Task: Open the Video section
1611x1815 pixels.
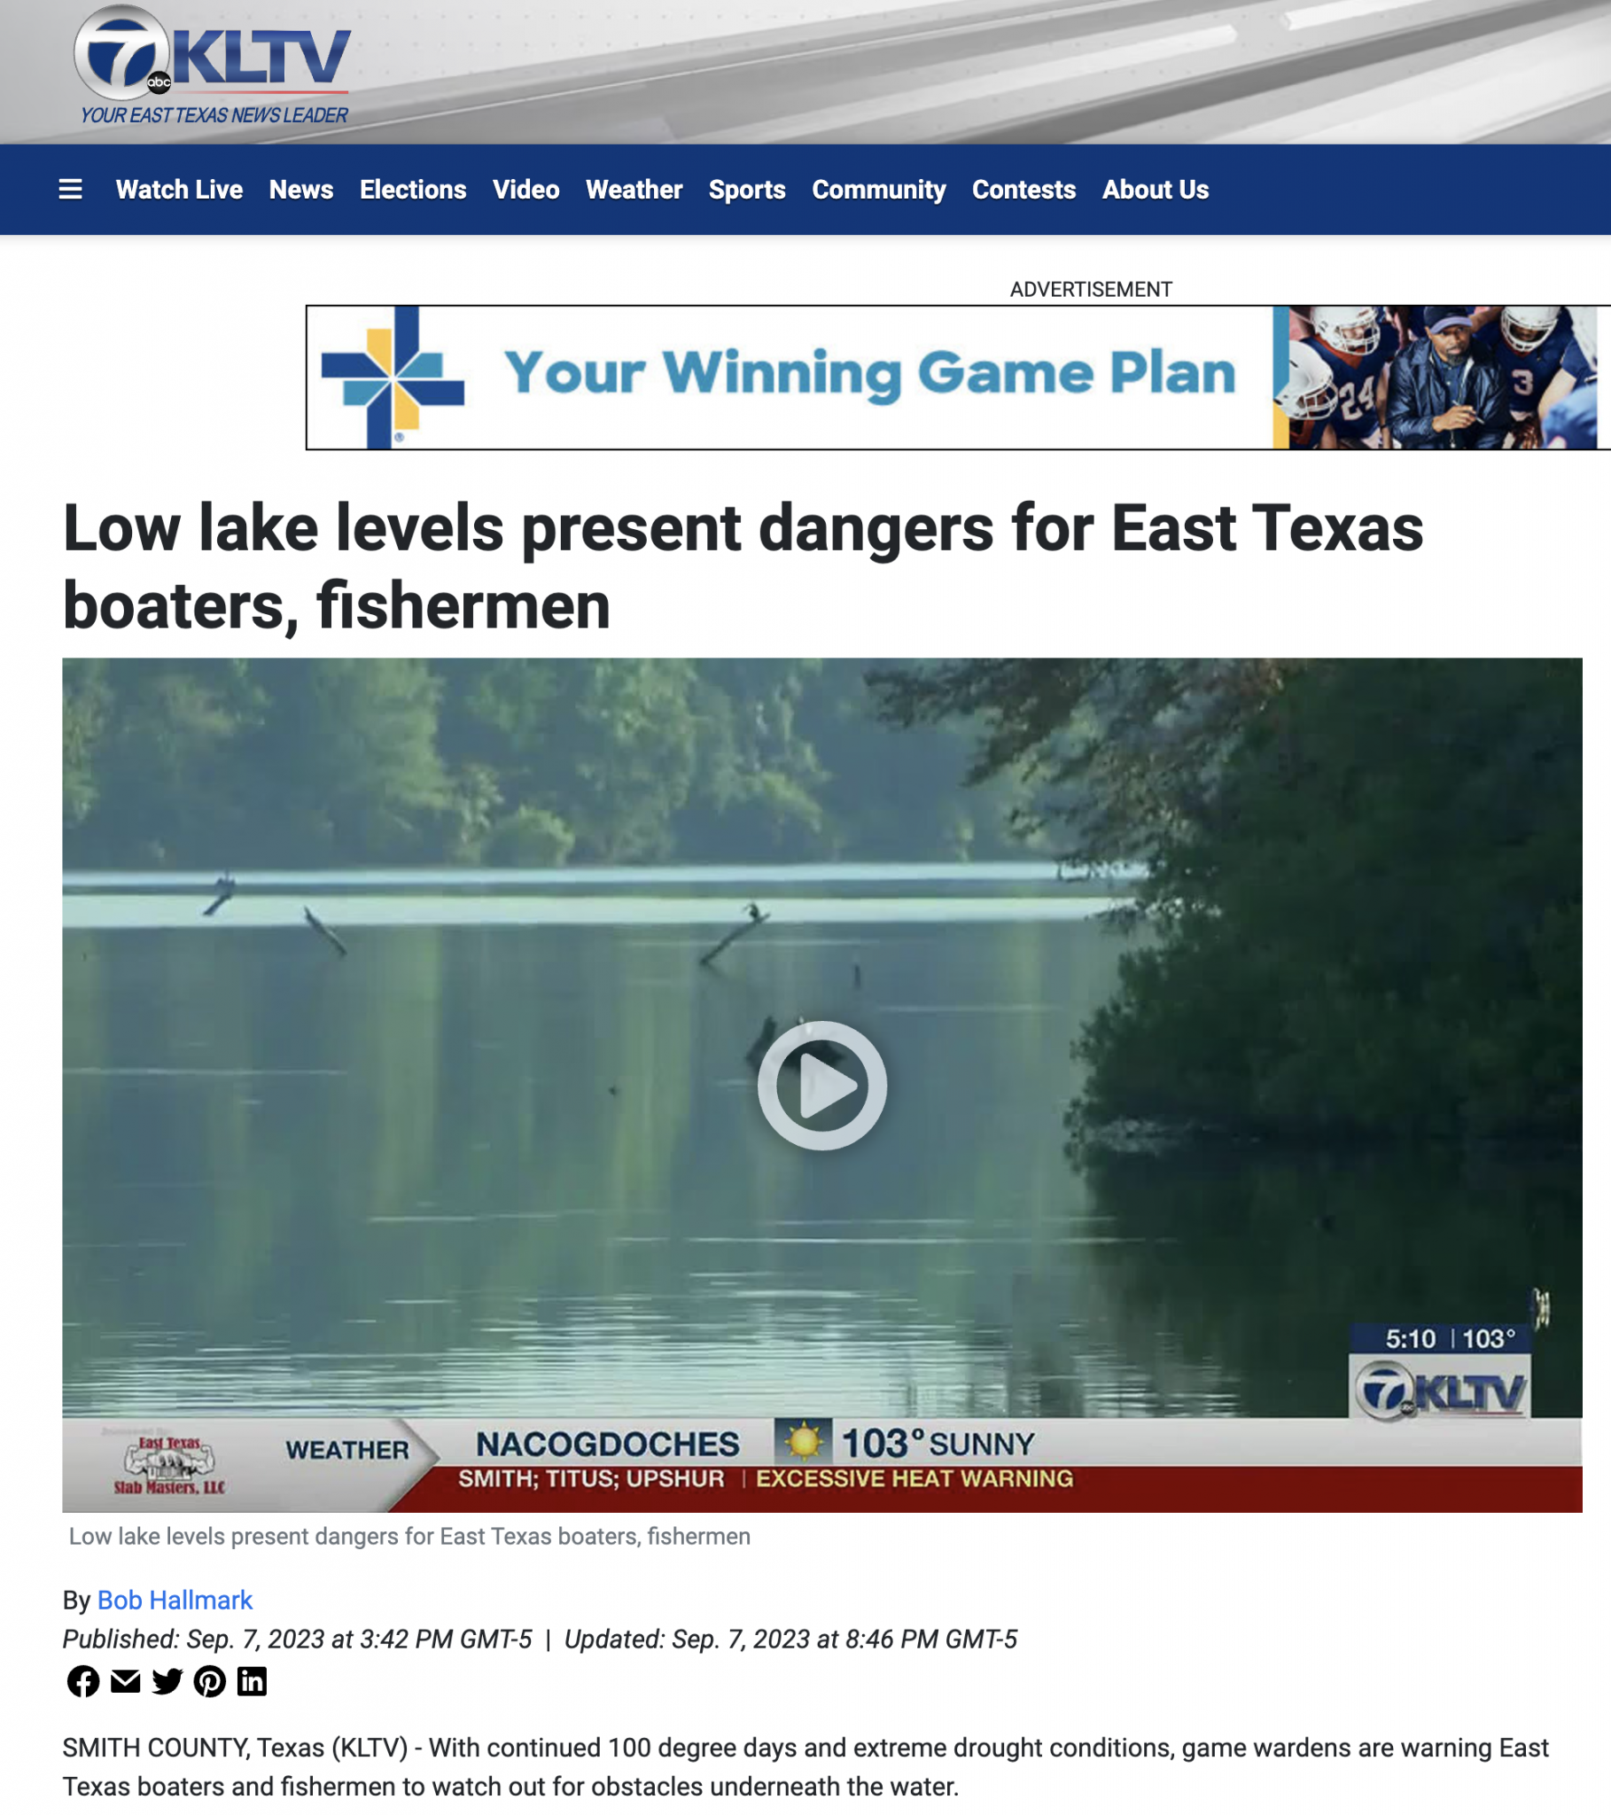Action: [x=525, y=189]
